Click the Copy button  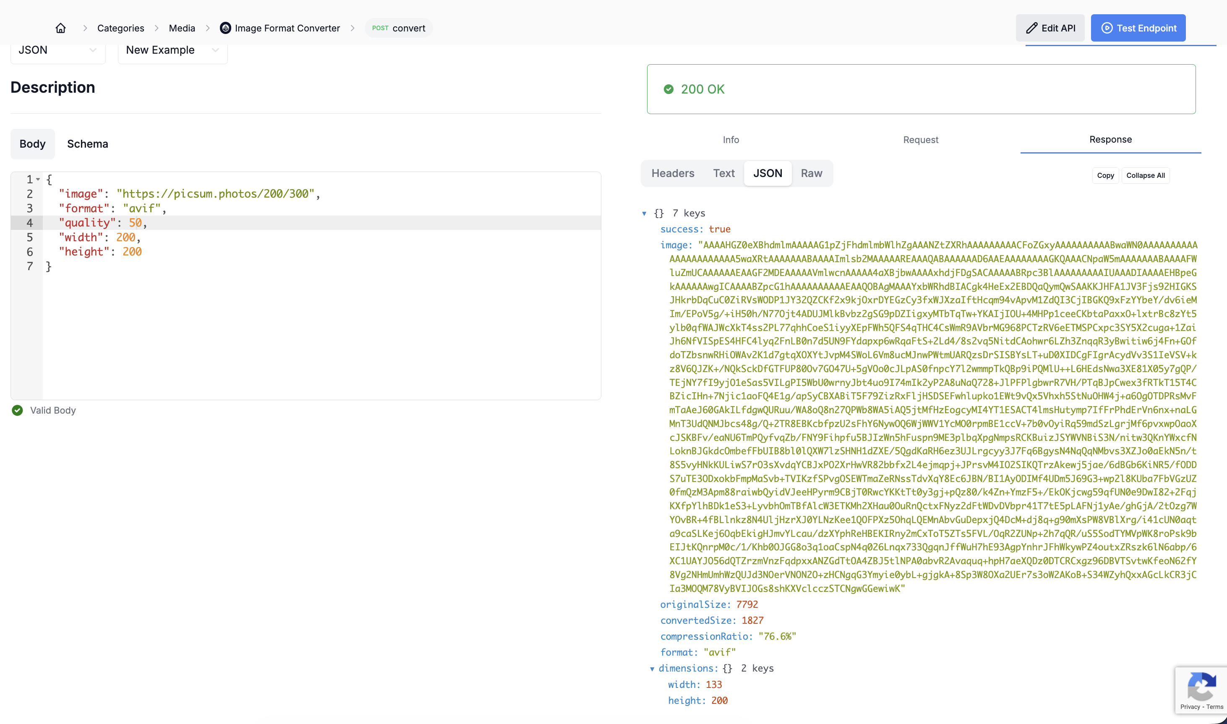pyautogui.click(x=1105, y=176)
